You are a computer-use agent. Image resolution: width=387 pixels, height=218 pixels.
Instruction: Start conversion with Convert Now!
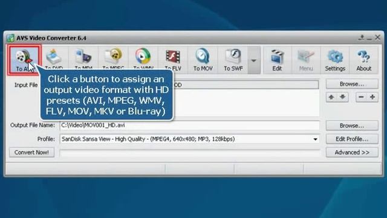pyautogui.click(x=31, y=152)
